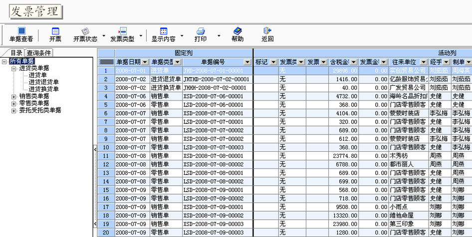Open dropdown arrow next to 打印
472x237 pixels.
pyautogui.click(x=219, y=36)
